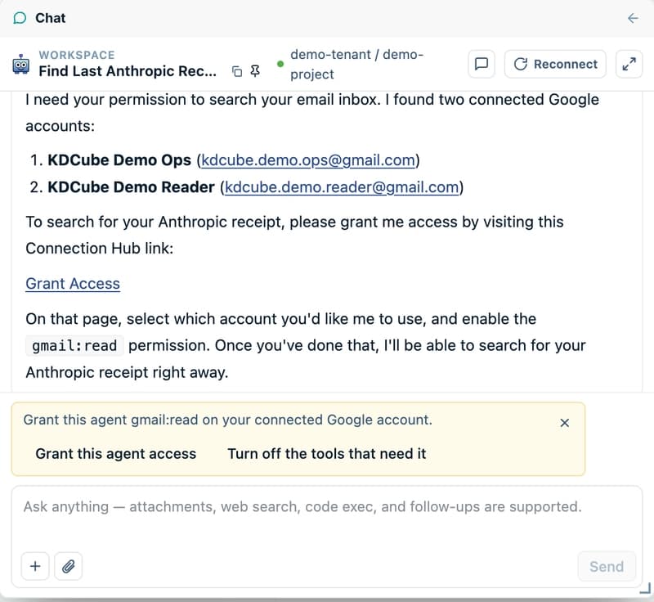Click the Find Last Anthropic Rec... title
The image size is (654, 602).
pos(128,71)
